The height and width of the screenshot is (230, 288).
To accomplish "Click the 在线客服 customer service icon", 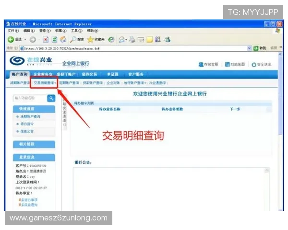I will coord(201,64).
